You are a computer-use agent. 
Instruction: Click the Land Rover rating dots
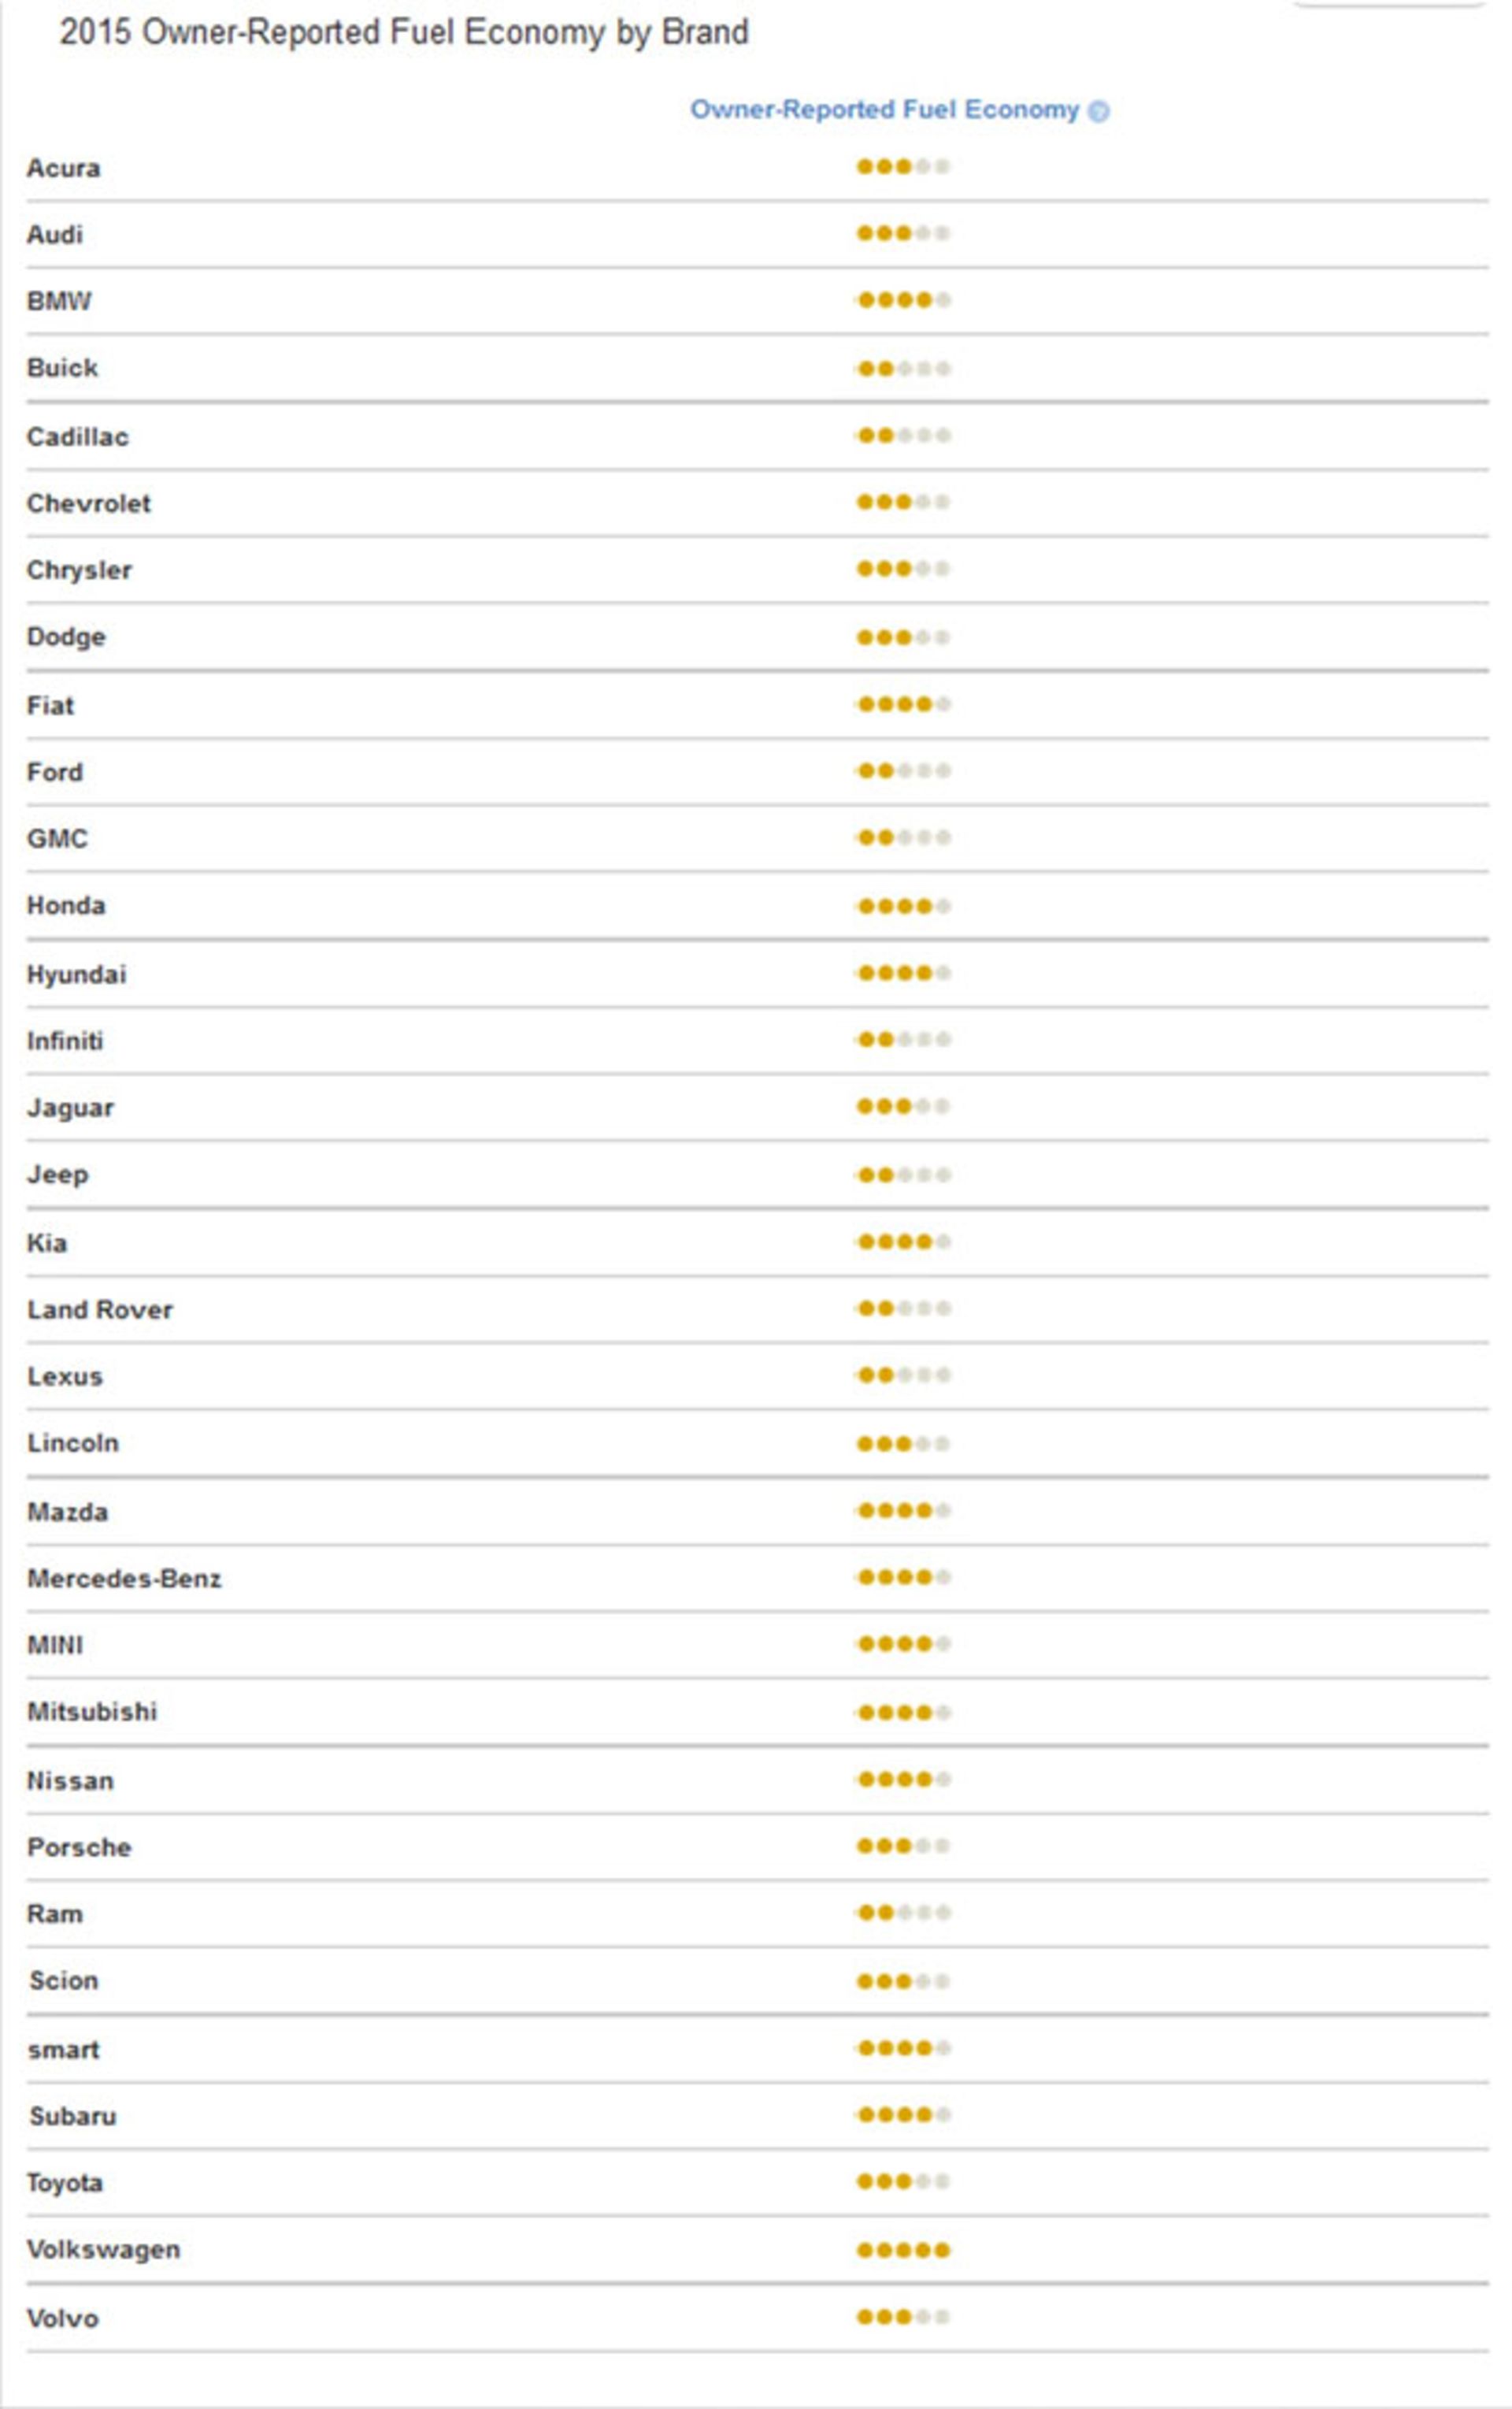[x=903, y=1308]
